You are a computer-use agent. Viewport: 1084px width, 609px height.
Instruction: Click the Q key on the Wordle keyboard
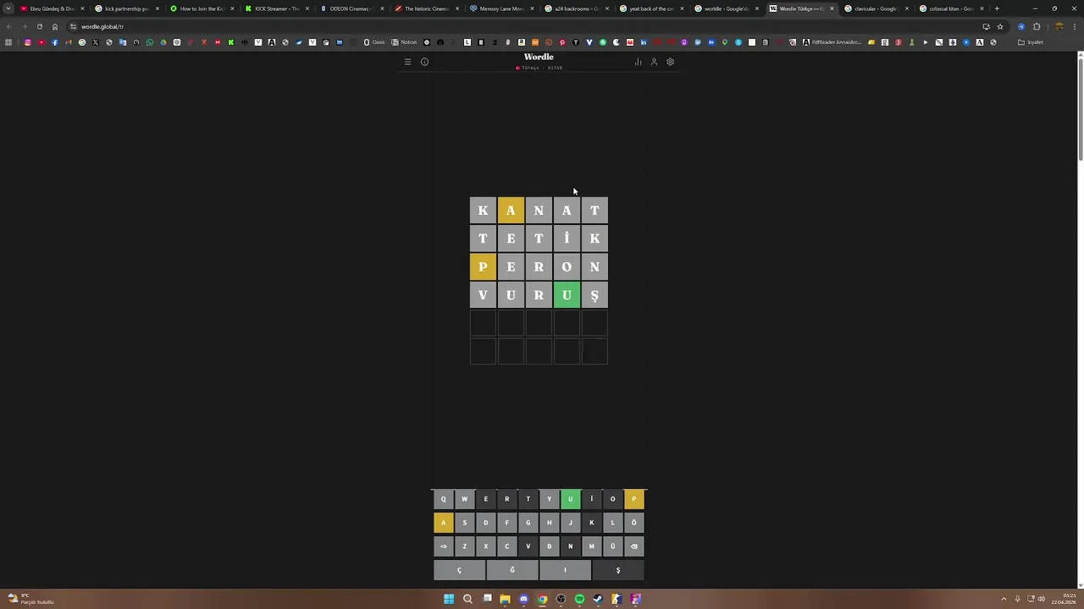[x=443, y=499]
